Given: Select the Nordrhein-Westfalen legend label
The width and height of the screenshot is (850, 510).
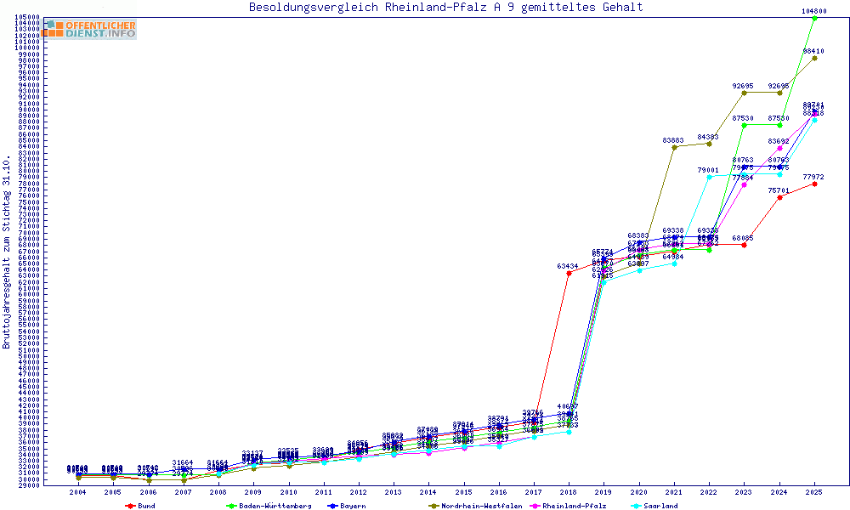Looking at the screenshot, I should (x=481, y=506).
